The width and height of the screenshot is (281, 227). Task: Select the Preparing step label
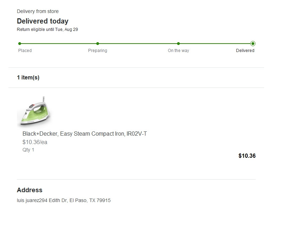click(x=98, y=51)
